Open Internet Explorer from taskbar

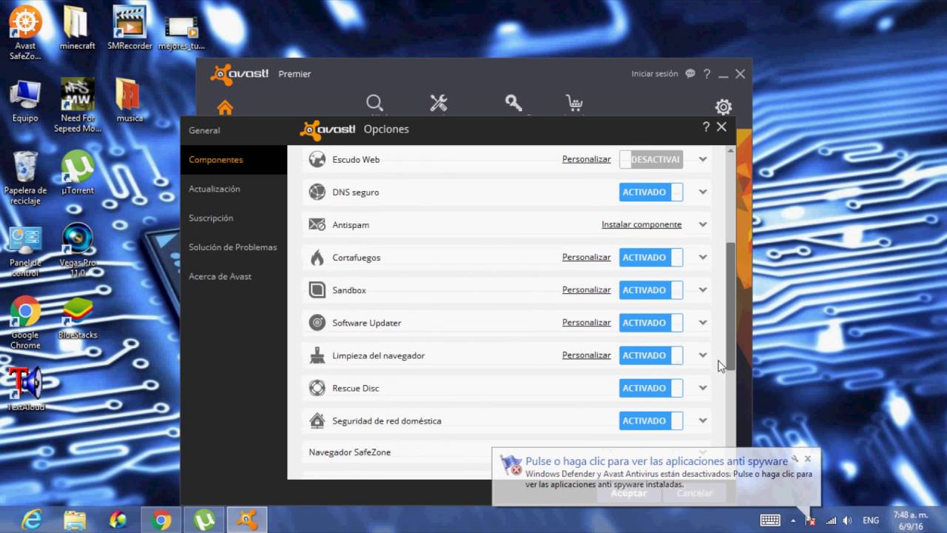pos(32,520)
